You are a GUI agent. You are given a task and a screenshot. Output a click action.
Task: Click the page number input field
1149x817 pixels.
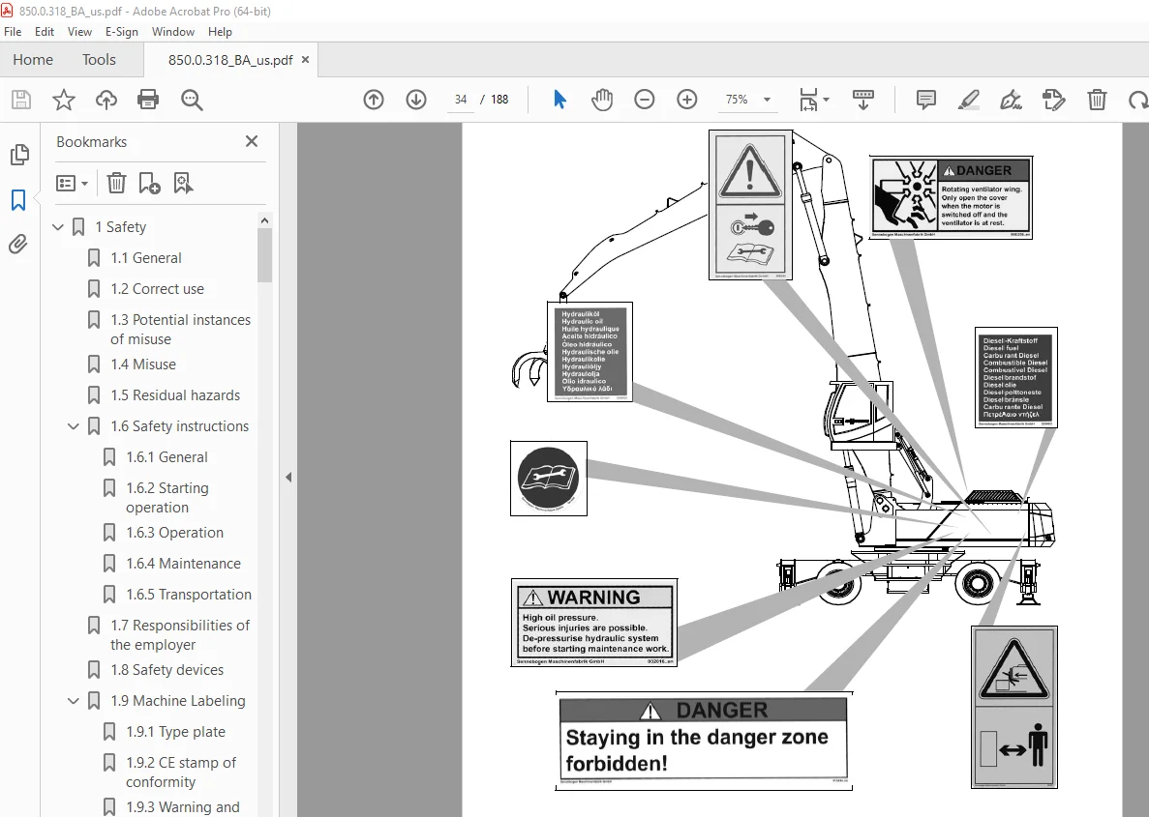point(461,100)
